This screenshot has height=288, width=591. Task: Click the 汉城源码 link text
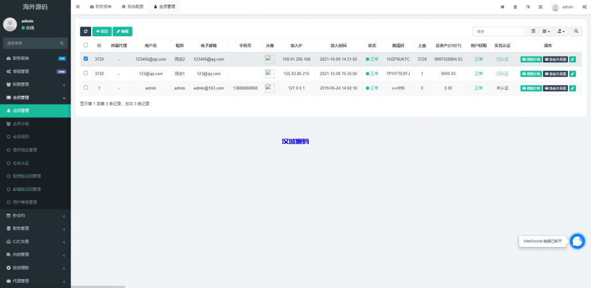tap(295, 142)
